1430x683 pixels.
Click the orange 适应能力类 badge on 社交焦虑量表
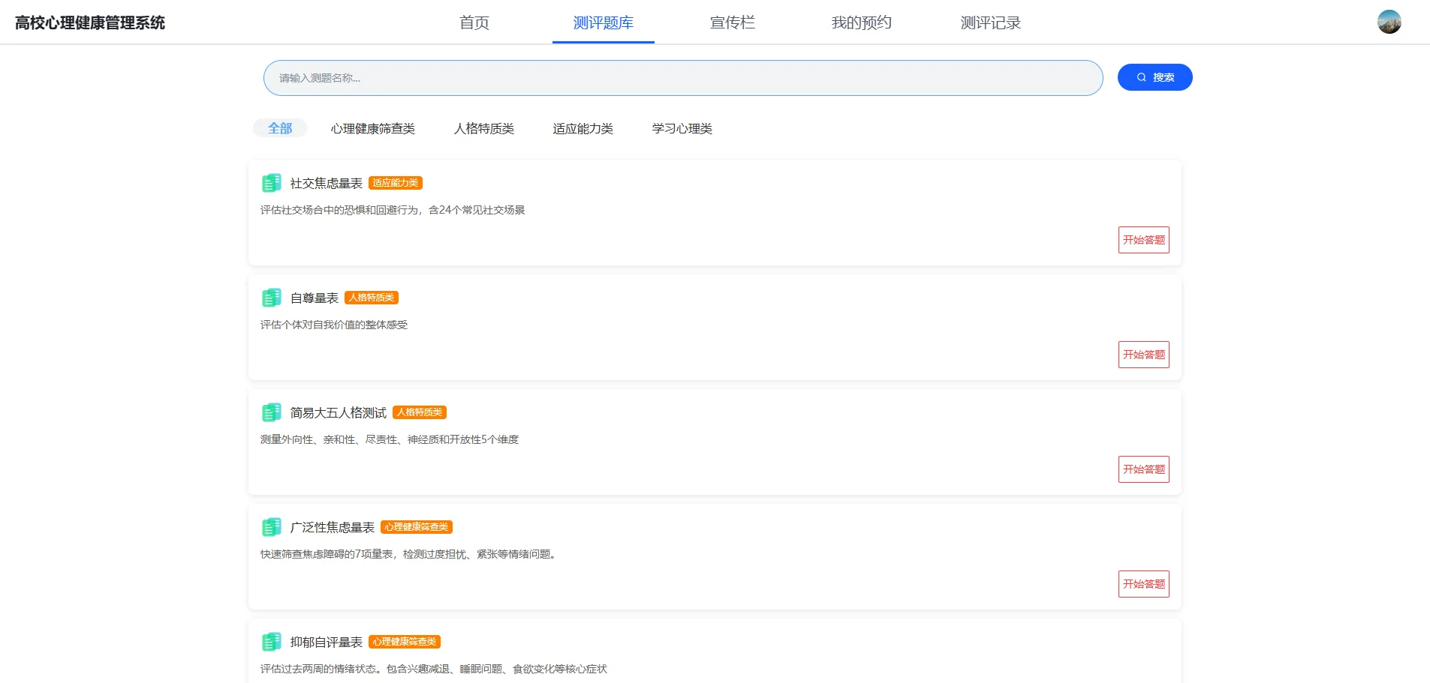[395, 182]
